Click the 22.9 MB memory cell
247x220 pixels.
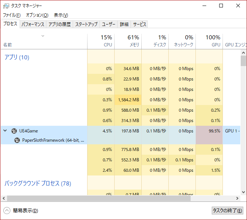128,79
